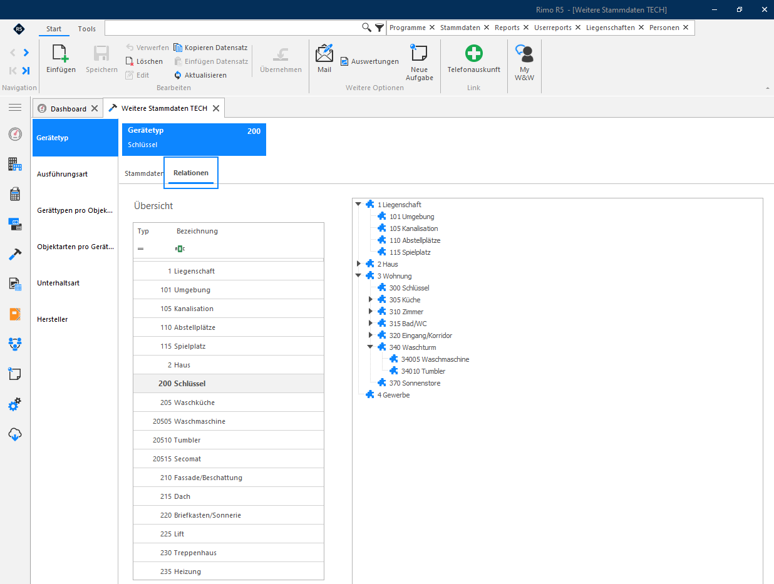Image resolution: width=774 pixels, height=584 pixels.
Task: Click the Einfügen new record icon
Action: 61,54
